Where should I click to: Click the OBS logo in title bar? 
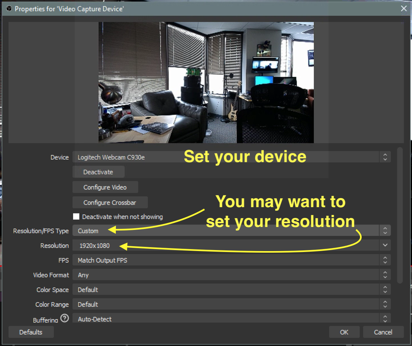point(9,9)
